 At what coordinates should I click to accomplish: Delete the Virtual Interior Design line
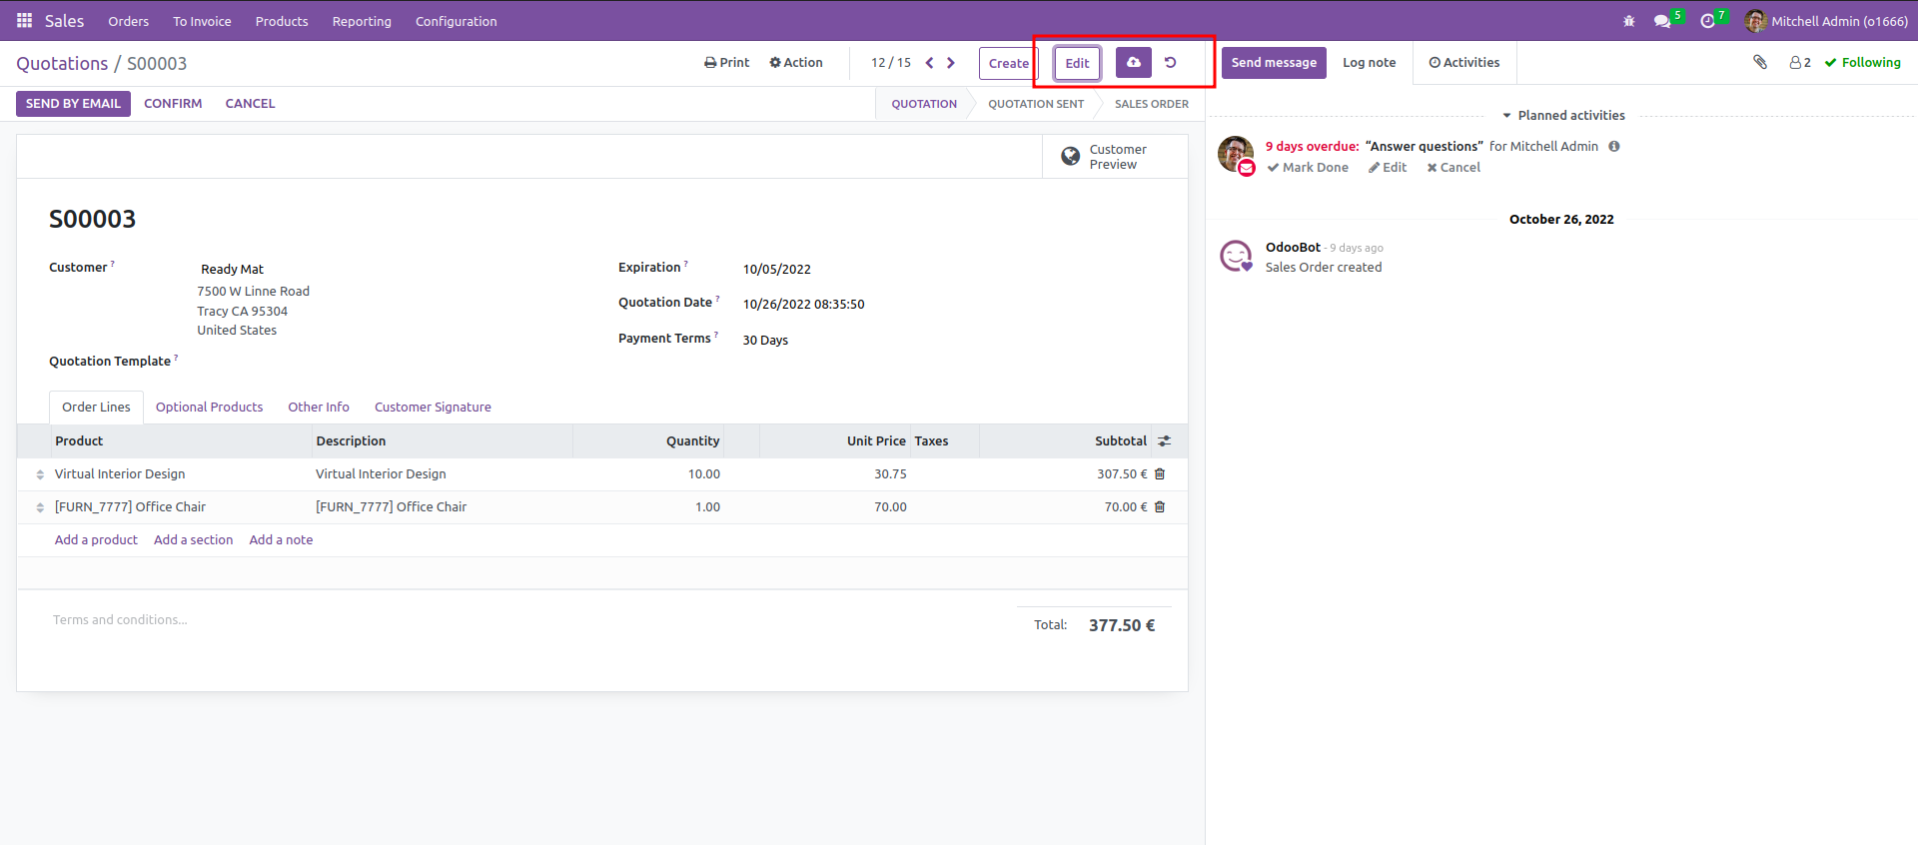click(x=1160, y=474)
